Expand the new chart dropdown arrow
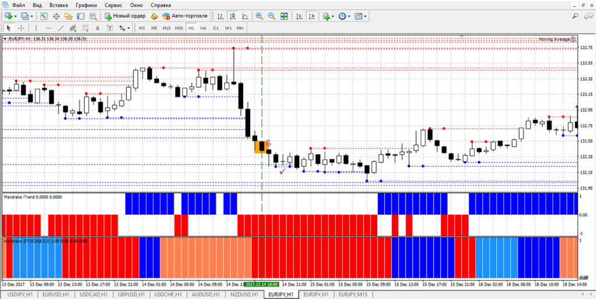This screenshot has height=299, width=596. [x=16, y=16]
